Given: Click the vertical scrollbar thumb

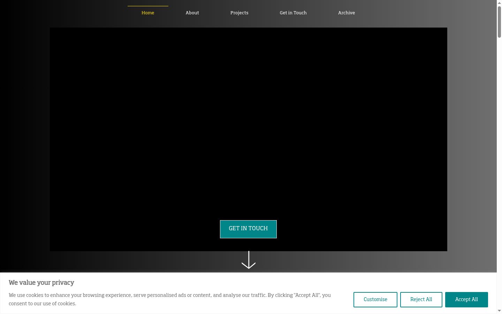Looking at the screenshot, I should pos(499,22).
